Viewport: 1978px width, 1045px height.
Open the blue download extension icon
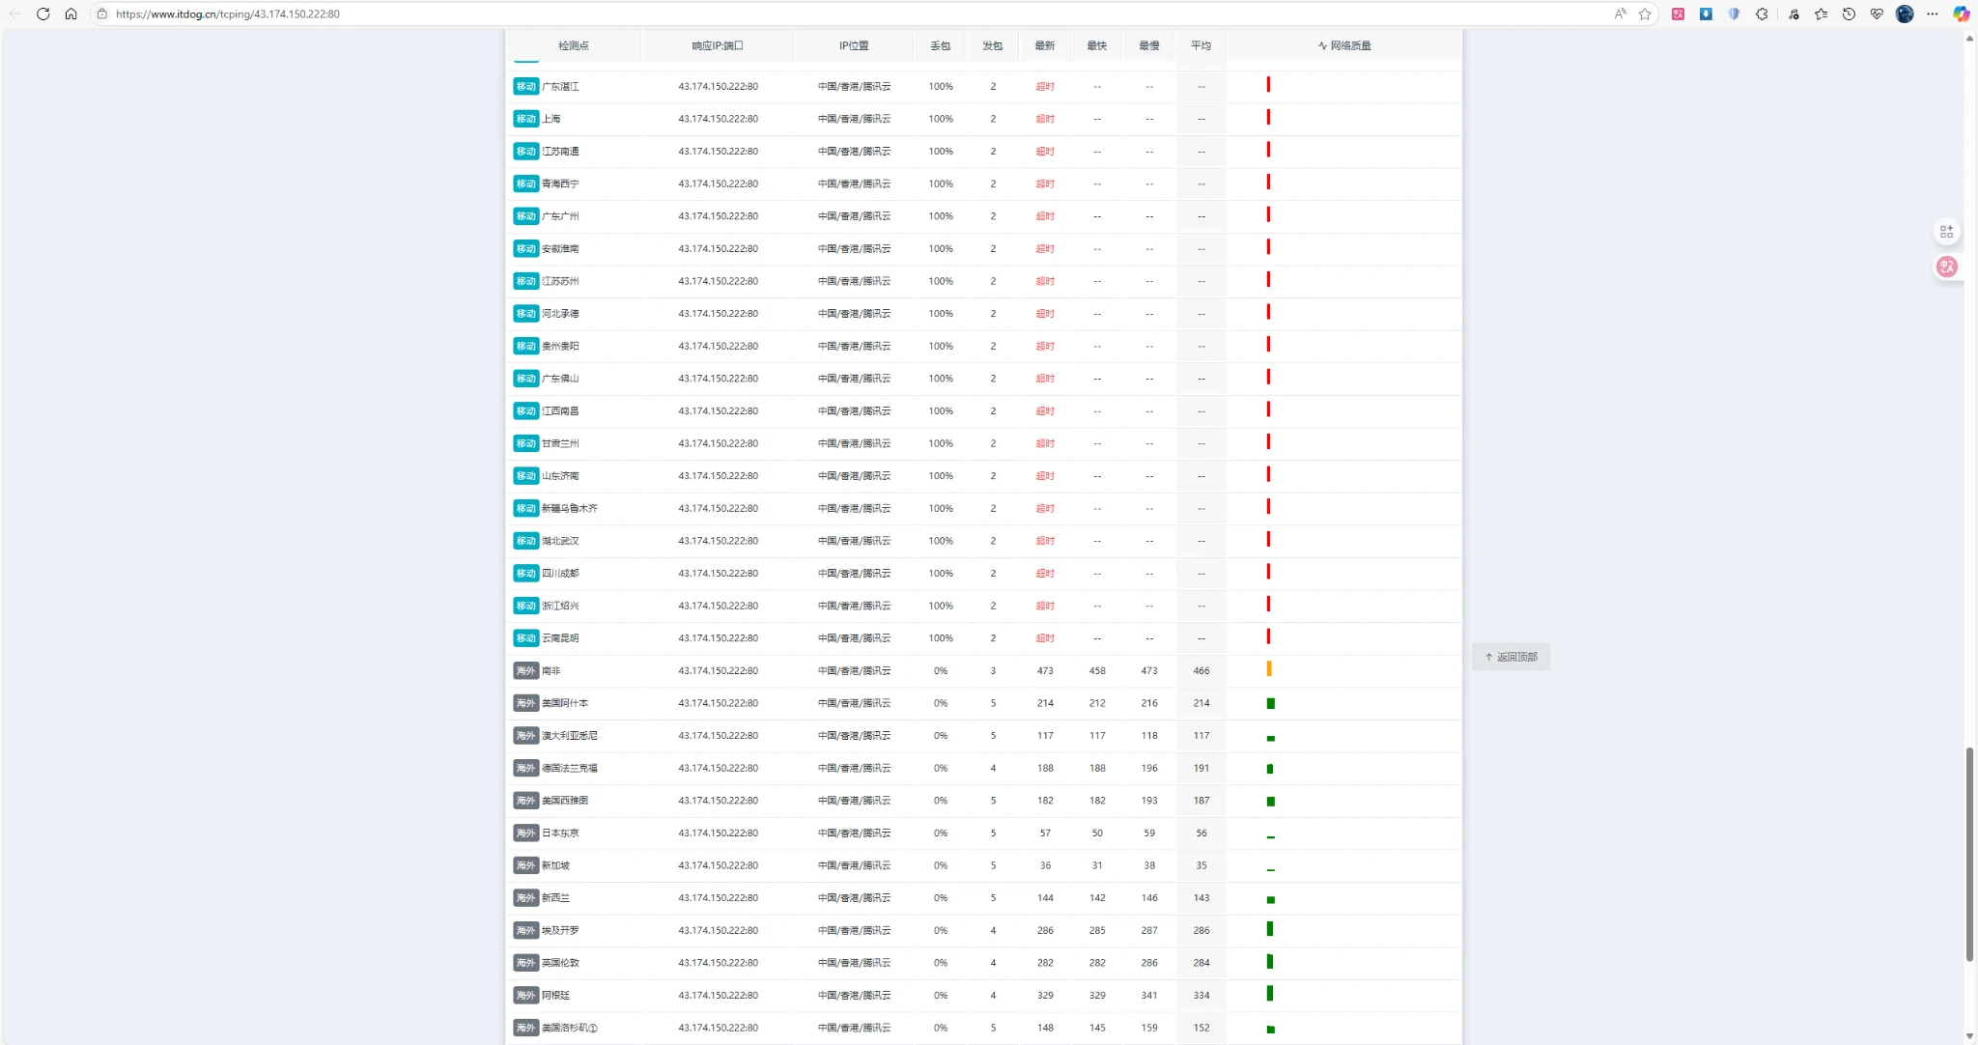pyautogui.click(x=1706, y=14)
